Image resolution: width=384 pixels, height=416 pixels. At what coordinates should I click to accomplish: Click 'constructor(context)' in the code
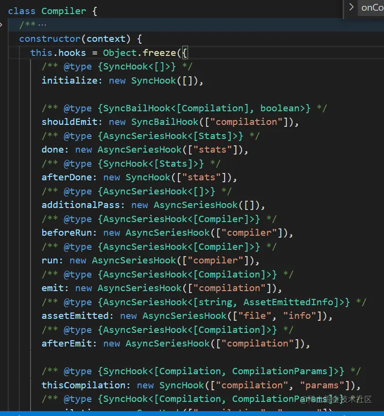click(75, 39)
